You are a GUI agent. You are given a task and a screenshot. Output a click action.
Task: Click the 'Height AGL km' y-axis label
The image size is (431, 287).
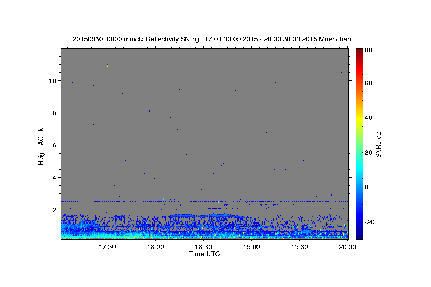(x=41, y=143)
